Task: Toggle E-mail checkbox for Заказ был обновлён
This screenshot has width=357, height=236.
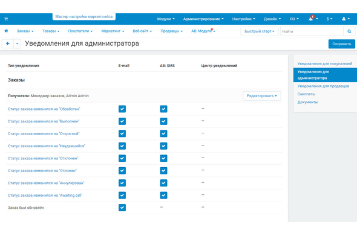Action: point(122,208)
